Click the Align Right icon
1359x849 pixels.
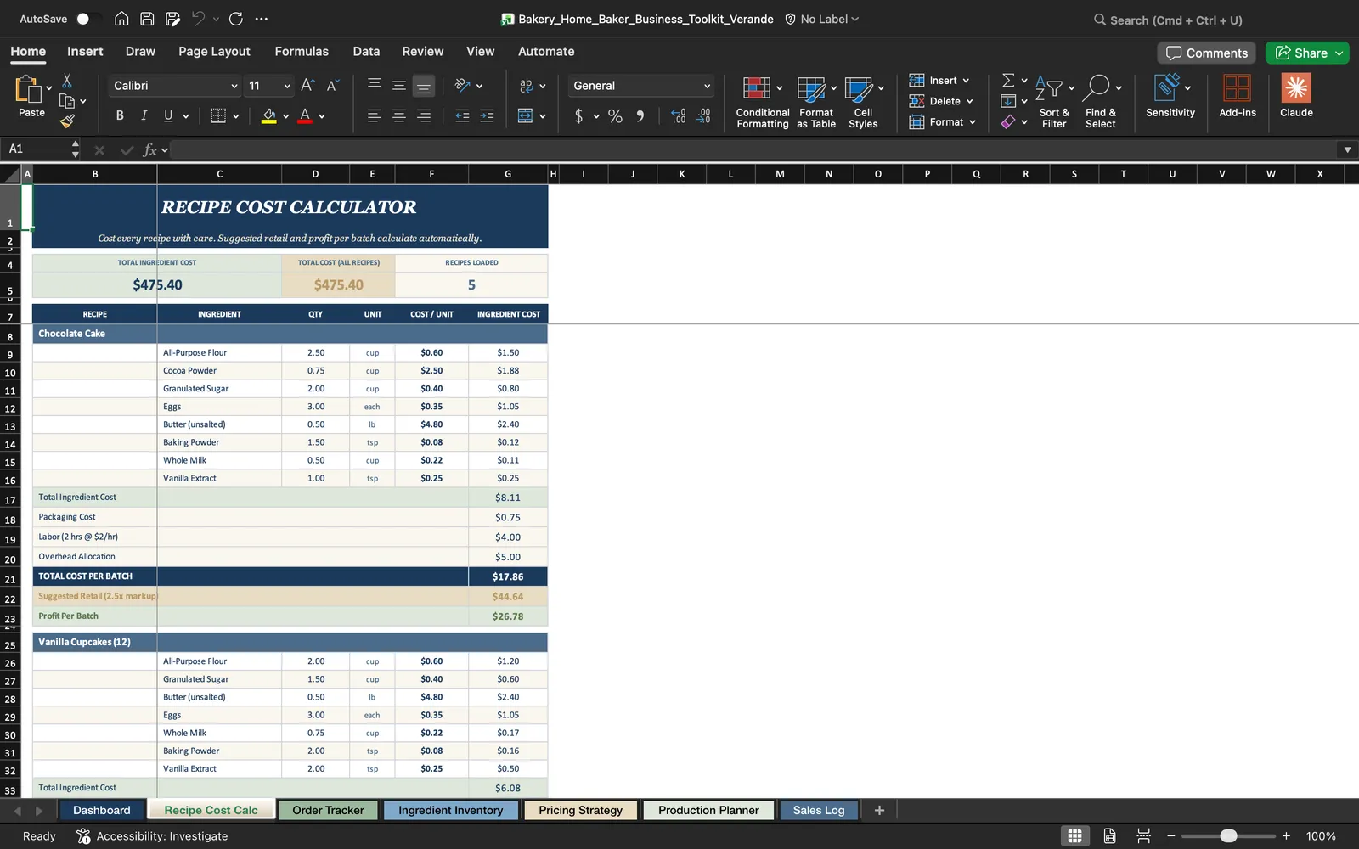click(424, 115)
